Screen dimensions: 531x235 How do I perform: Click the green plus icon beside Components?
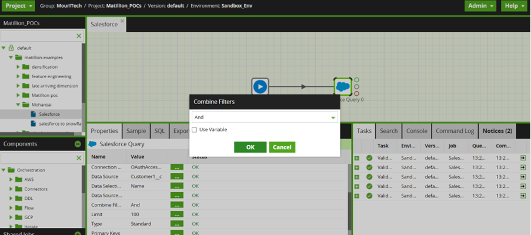click(78, 144)
